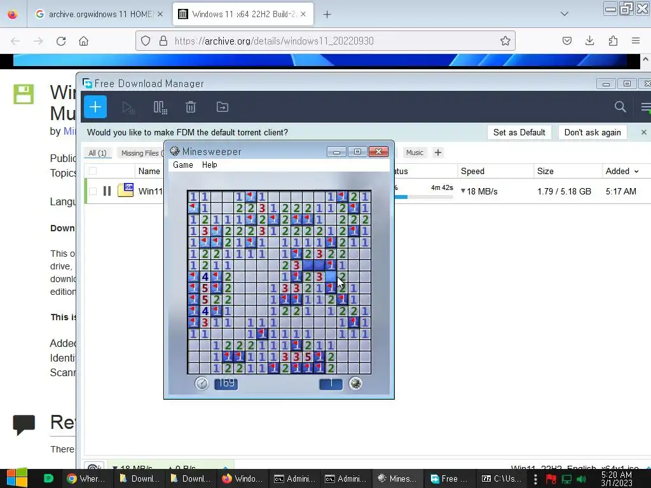
Task: Show site security lock information
Action: [163, 41]
